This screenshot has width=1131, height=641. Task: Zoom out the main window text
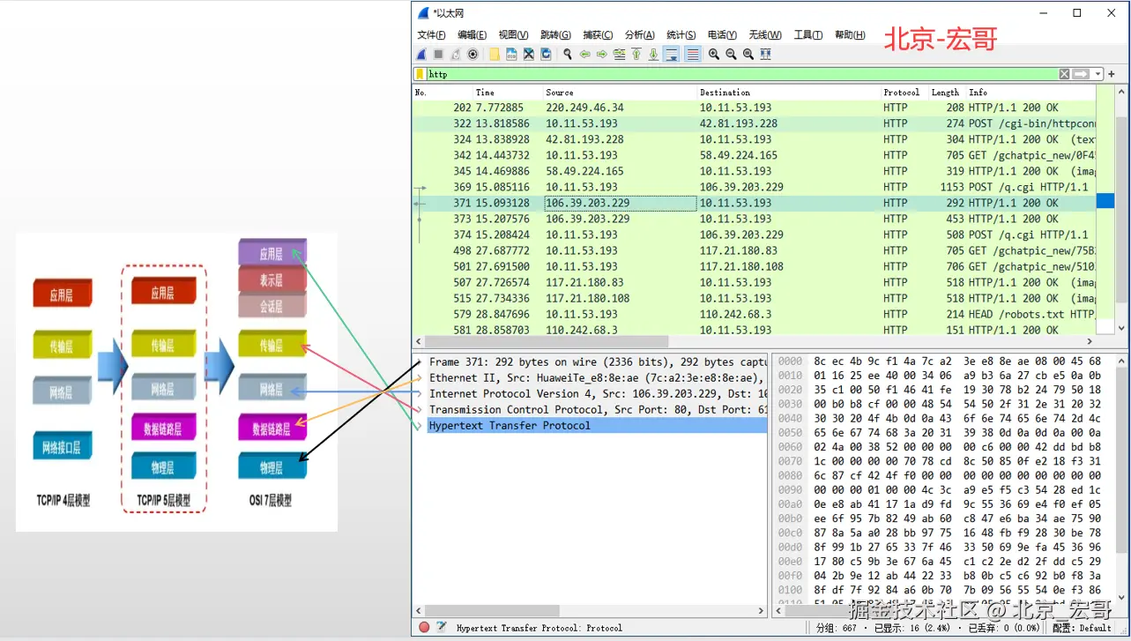click(x=731, y=54)
